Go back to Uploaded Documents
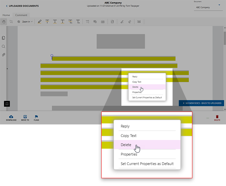Screen dimensions: 226x186 point(22,6)
